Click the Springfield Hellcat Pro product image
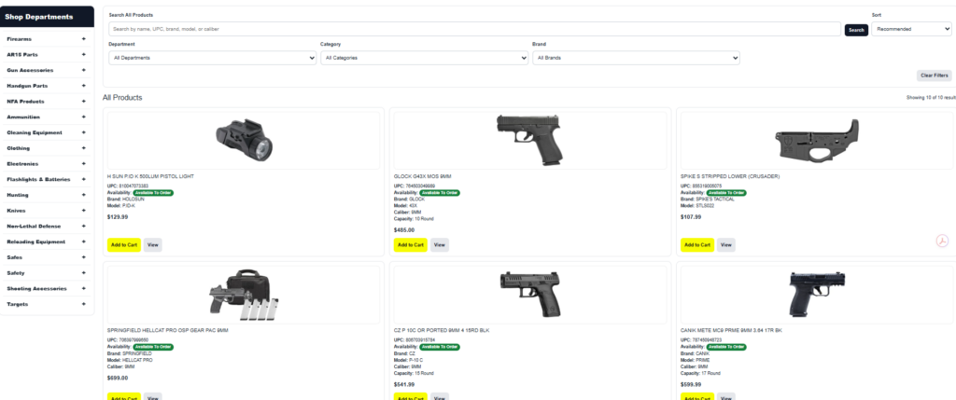This screenshot has width=956, height=400. (x=244, y=295)
